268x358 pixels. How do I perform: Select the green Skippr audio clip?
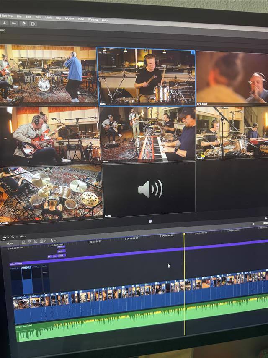click(142, 319)
